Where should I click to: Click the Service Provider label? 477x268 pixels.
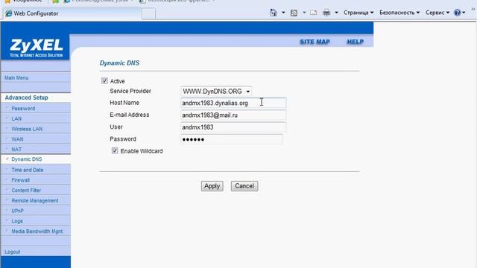point(130,91)
